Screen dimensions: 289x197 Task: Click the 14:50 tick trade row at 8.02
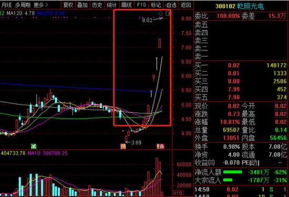click(241, 190)
